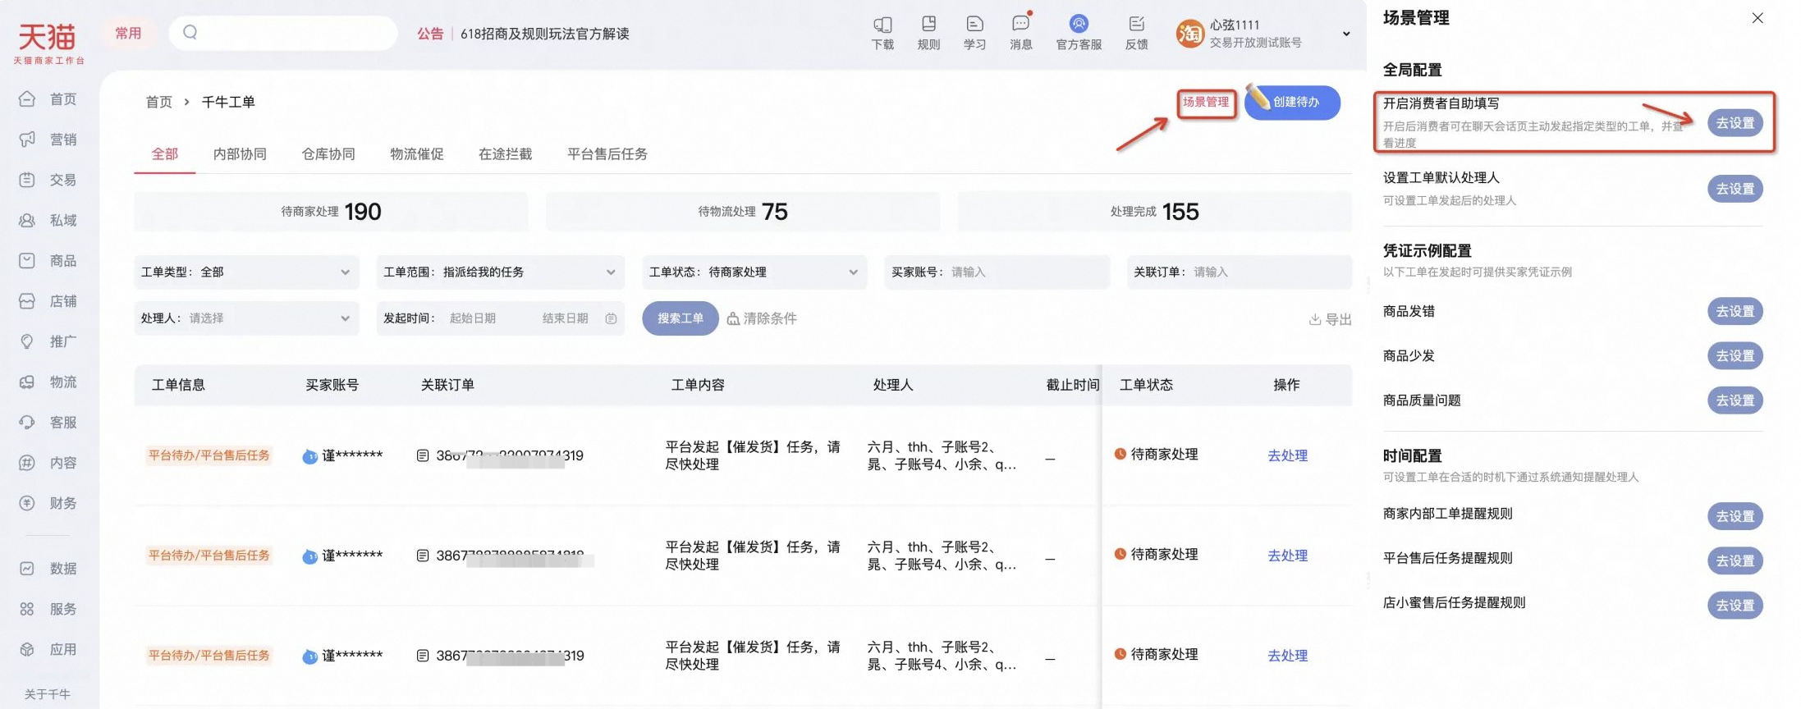Open 商品 sidebar icon

click(27, 260)
